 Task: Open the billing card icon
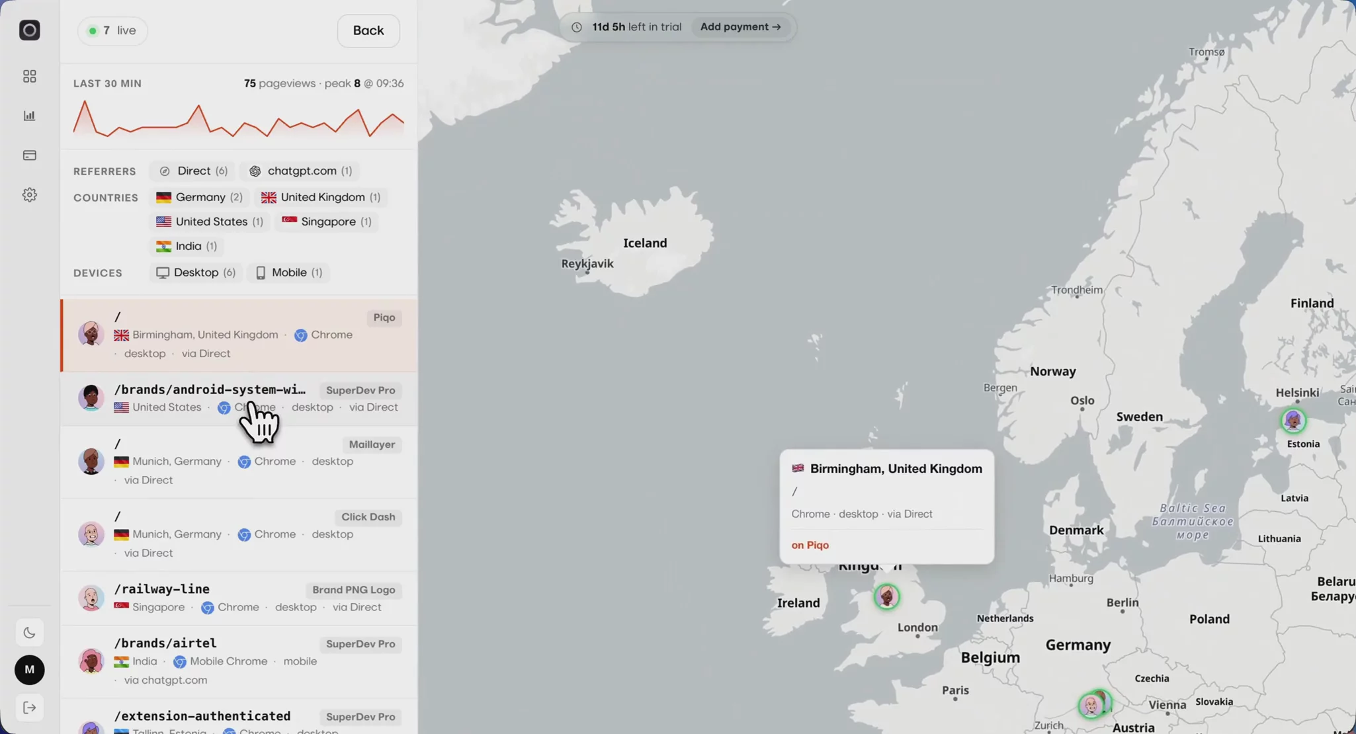click(x=29, y=155)
